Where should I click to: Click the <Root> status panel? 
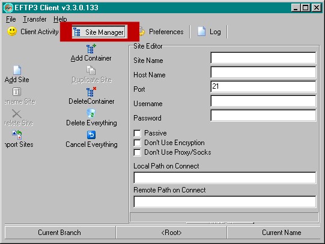[171, 233]
